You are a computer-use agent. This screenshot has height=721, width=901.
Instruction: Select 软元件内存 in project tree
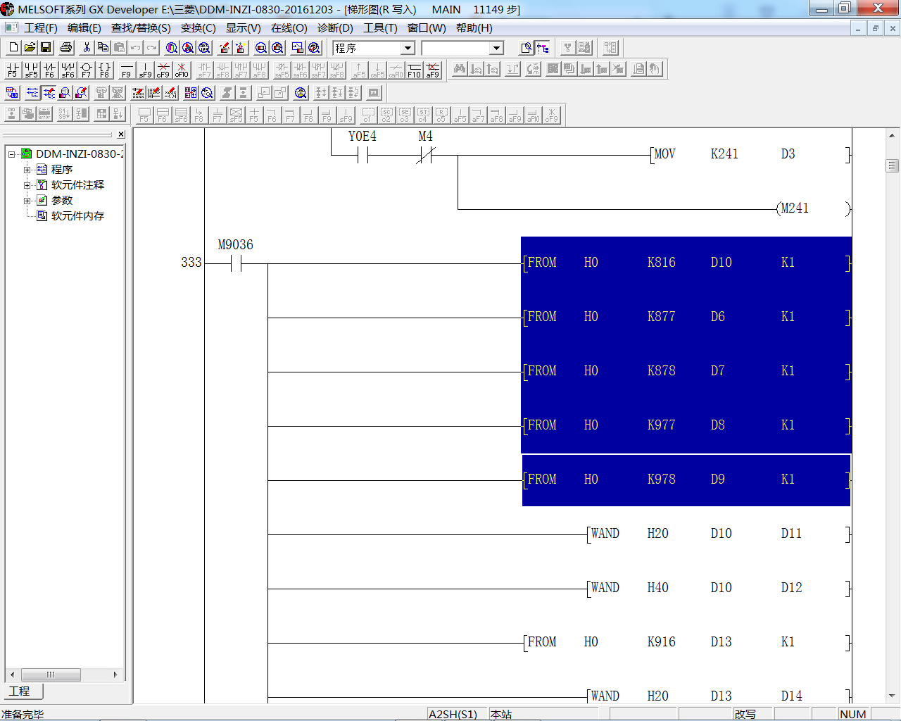(x=77, y=216)
